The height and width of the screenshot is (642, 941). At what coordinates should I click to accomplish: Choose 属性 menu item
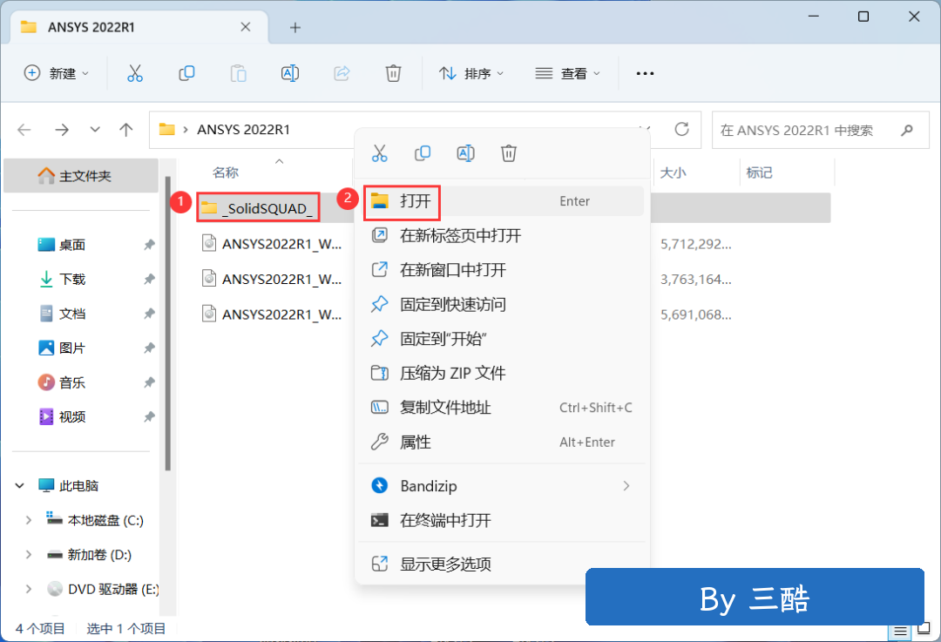[502, 443]
